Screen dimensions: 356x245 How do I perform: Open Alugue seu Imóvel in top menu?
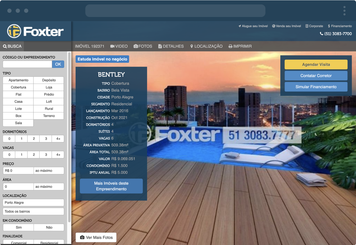253,26
